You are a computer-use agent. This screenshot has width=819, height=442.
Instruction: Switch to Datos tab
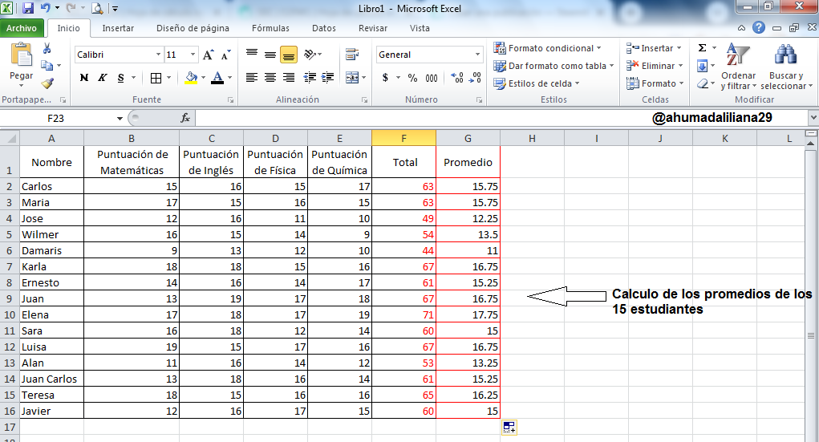pyautogui.click(x=324, y=28)
